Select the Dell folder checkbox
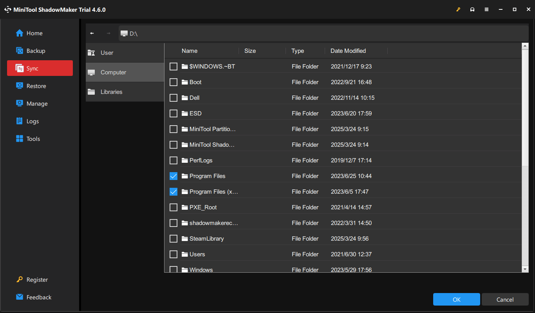The height and width of the screenshot is (313, 535). [x=174, y=98]
